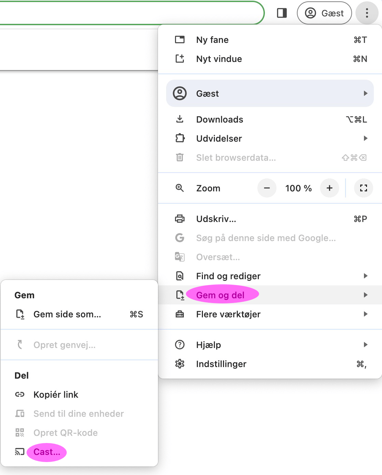Decrease zoom with the minus button
This screenshot has height=475, width=382.
tap(267, 188)
